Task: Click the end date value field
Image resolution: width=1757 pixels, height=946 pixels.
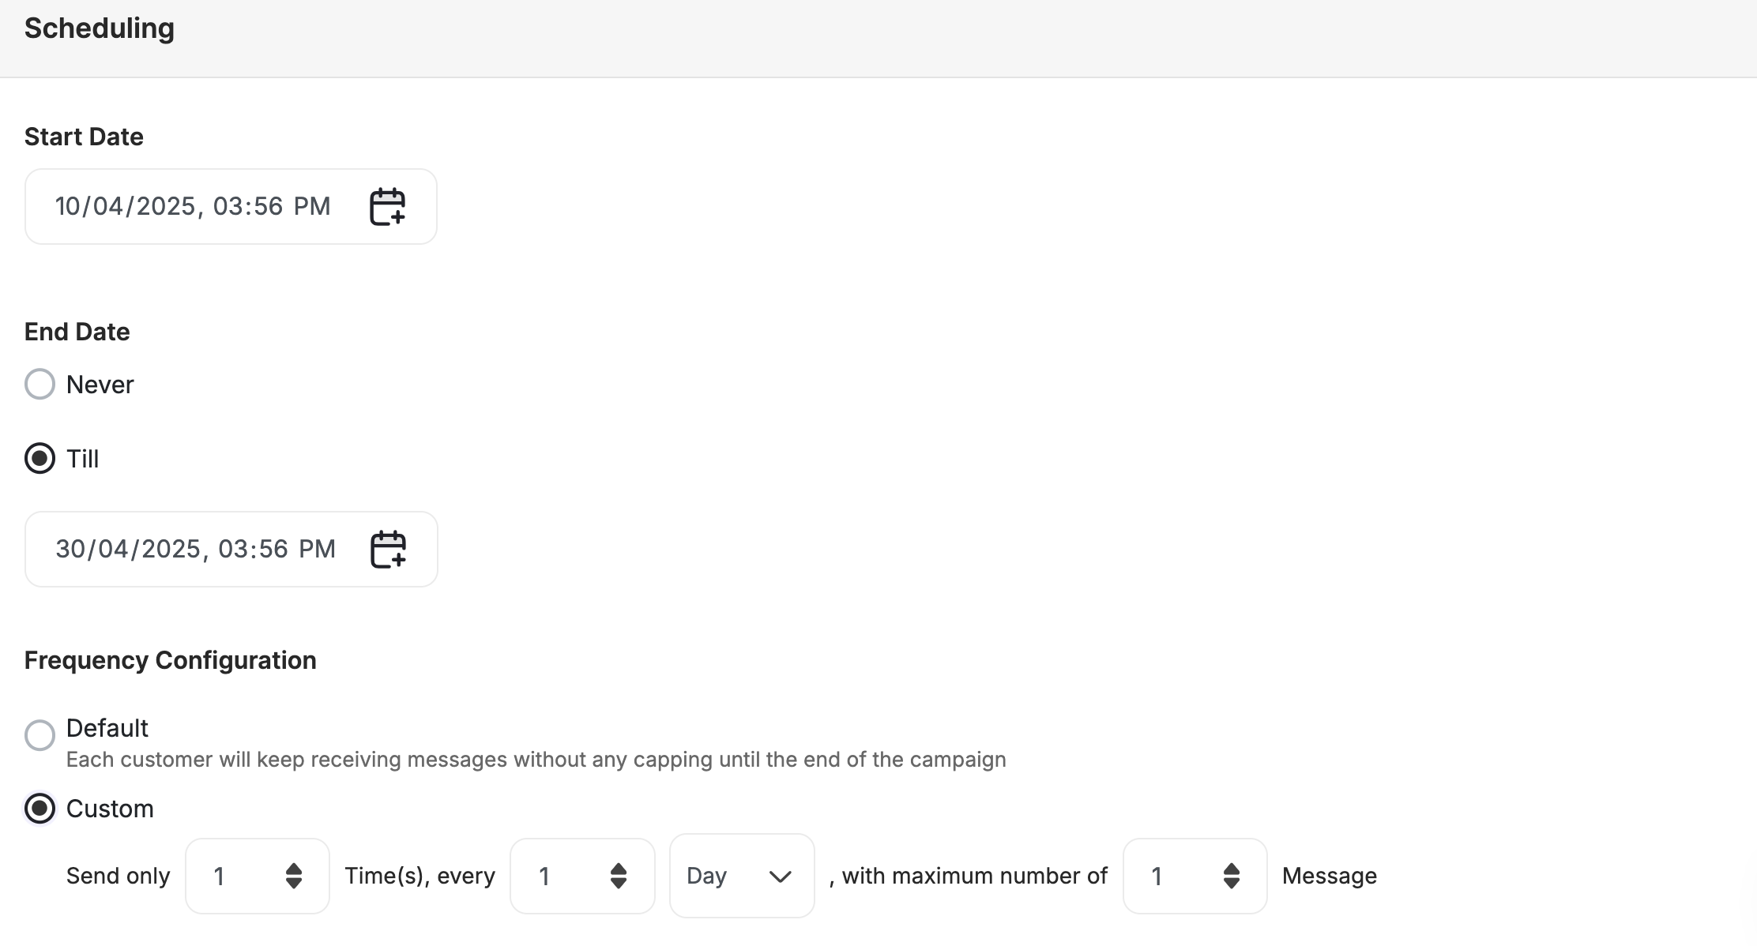Action: (194, 549)
